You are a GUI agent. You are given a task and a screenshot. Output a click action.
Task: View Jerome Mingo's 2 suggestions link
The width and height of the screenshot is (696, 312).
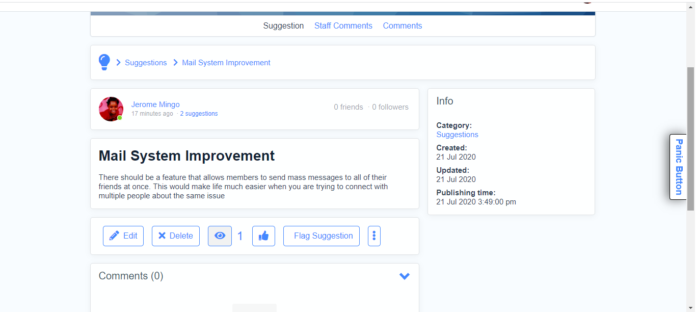[x=199, y=114]
